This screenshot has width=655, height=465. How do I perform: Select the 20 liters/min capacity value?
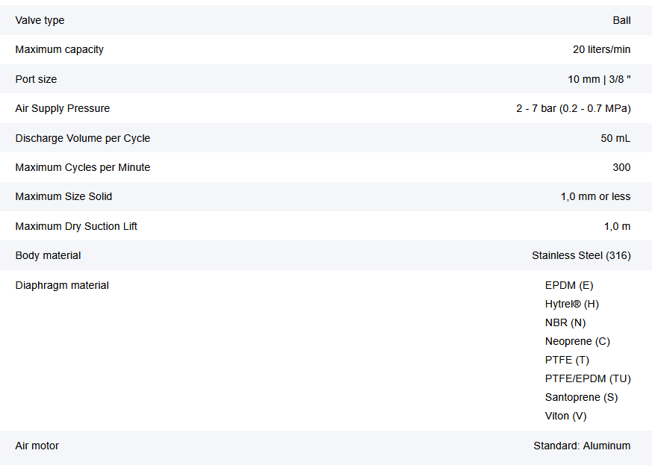point(601,49)
